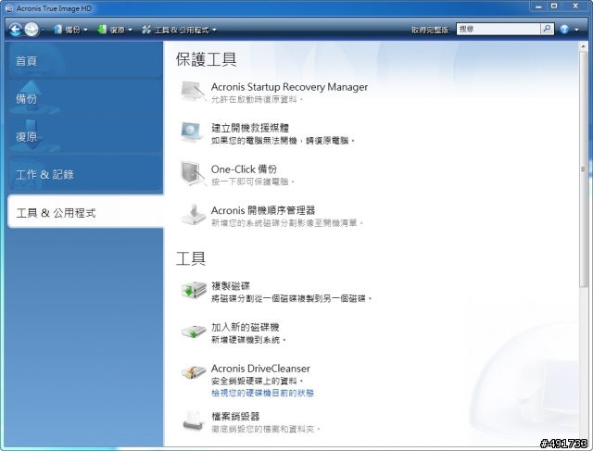Screen dimensions: 593x451
Task: Open Acronis Startup Recovery Manager
Action: point(289,87)
